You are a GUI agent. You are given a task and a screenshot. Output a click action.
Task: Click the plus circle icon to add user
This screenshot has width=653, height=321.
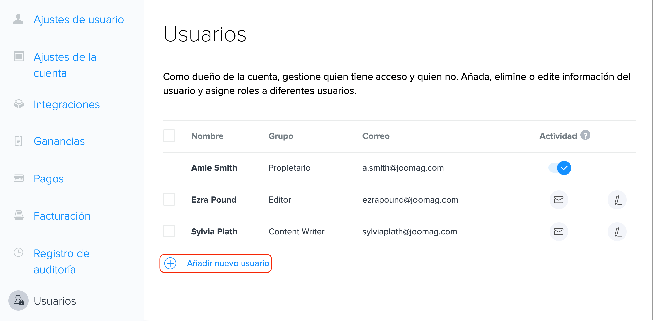click(x=170, y=263)
